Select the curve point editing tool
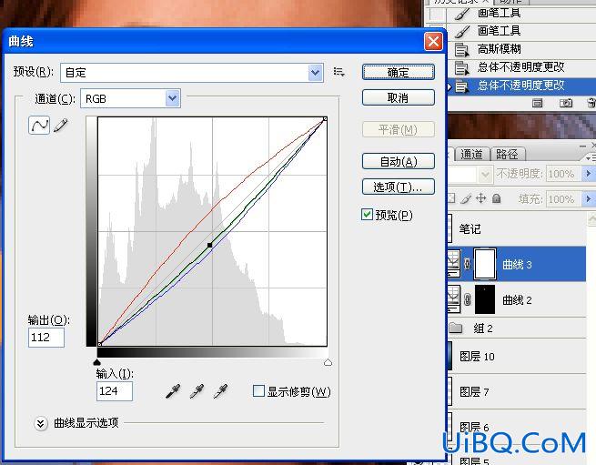The height and width of the screenshot is (465, 596). (x=39, y=125)
